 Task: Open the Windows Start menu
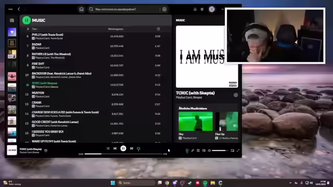[x=113, y=183]
